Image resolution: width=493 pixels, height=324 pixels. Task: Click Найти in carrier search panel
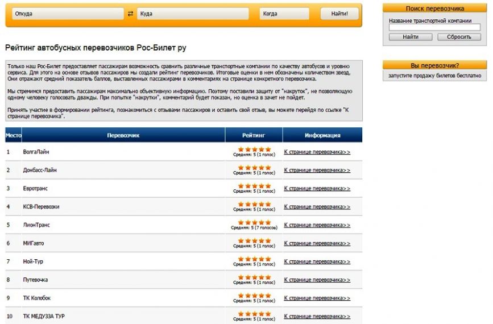point(411,37)
